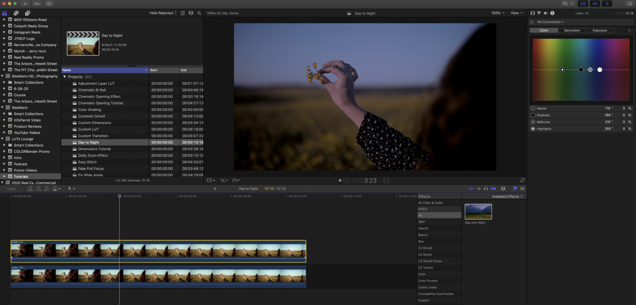Screen dimensions: 636x305
Task: Toggle the Effects browser button
Action: point(515,188)
